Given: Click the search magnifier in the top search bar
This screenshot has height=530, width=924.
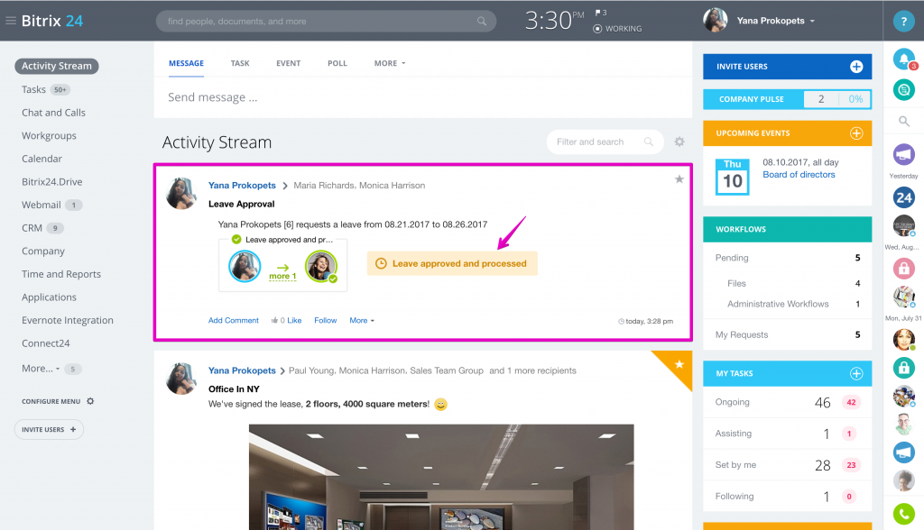Looking at the screenshot, I should click(482, 22).
